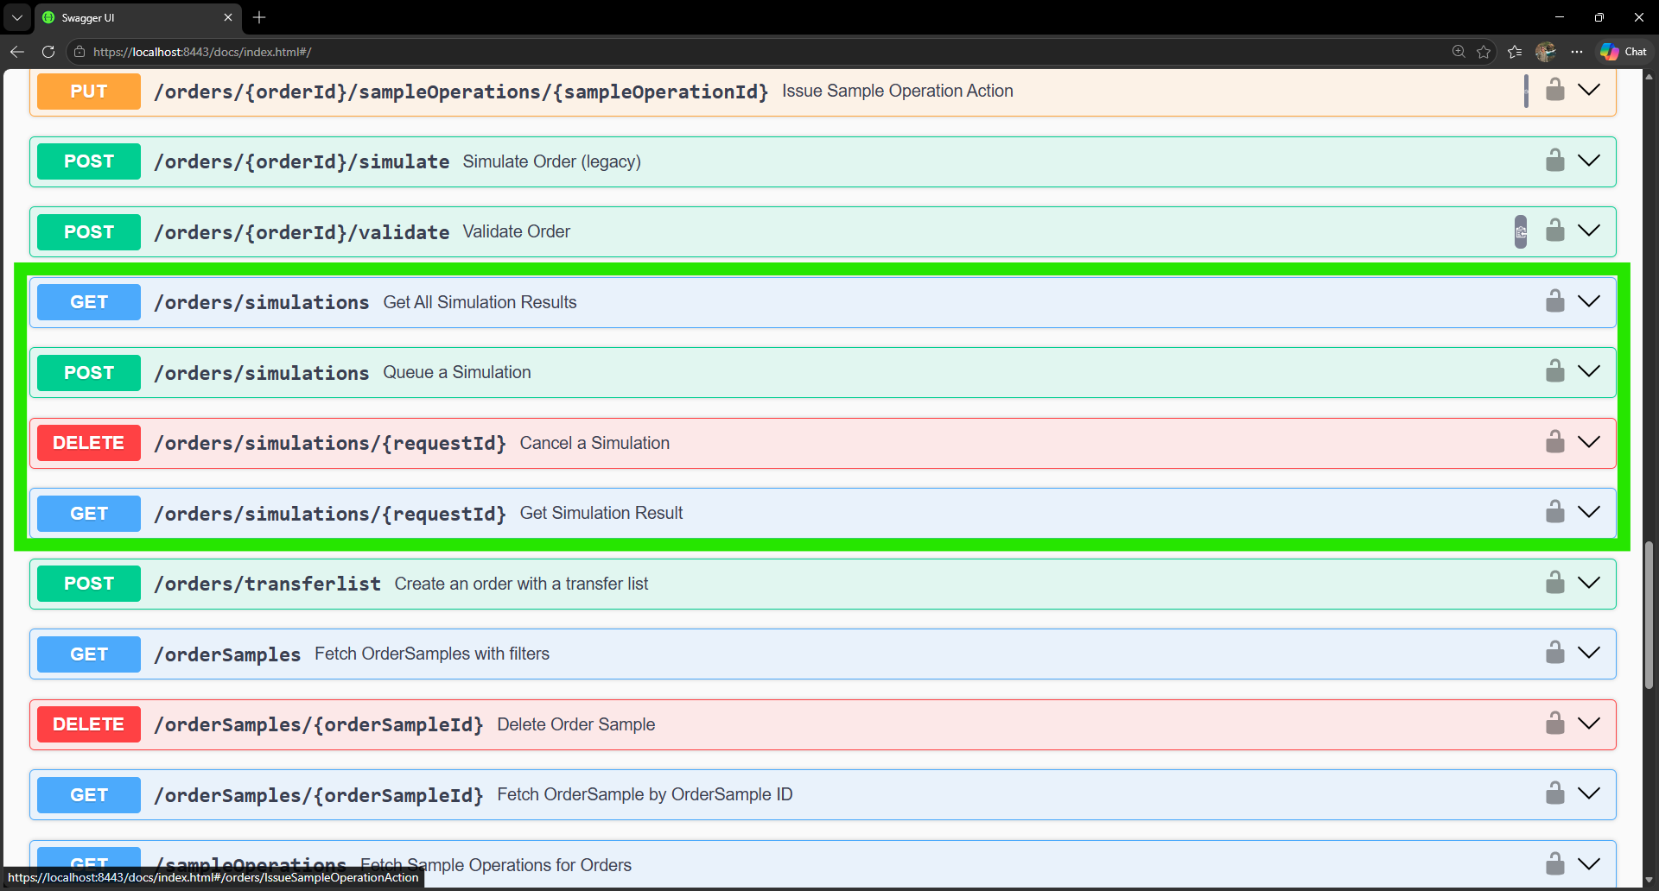Expand the Delete Order Sample chevron
The width and height of the screenshot is (1659, 891).
[x=1589, y=724]
